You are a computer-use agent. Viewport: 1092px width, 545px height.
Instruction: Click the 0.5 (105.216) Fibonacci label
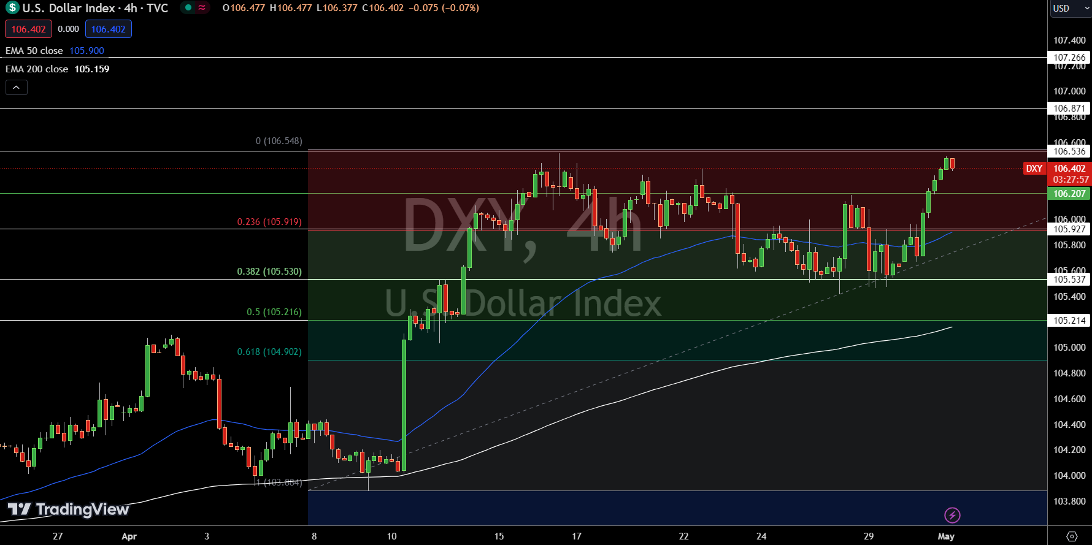click(x=274, y=312)
